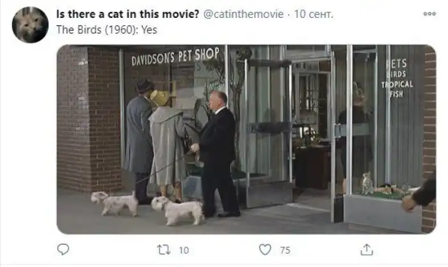The image size is (448, 267).
Task: Click the retweet count 10
Action: [x=184, y=250]
